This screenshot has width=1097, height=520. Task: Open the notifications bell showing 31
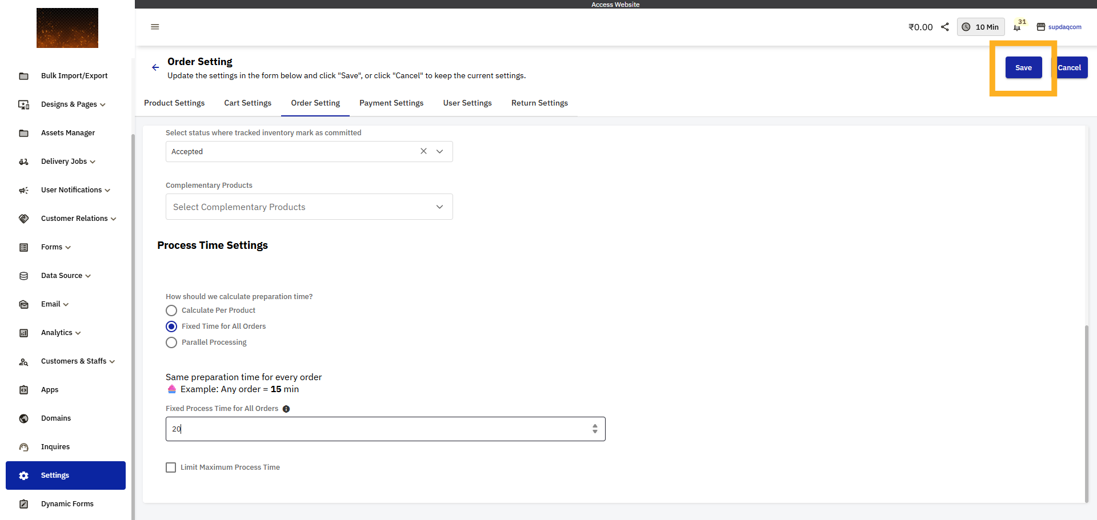(x=1018, y=27)
